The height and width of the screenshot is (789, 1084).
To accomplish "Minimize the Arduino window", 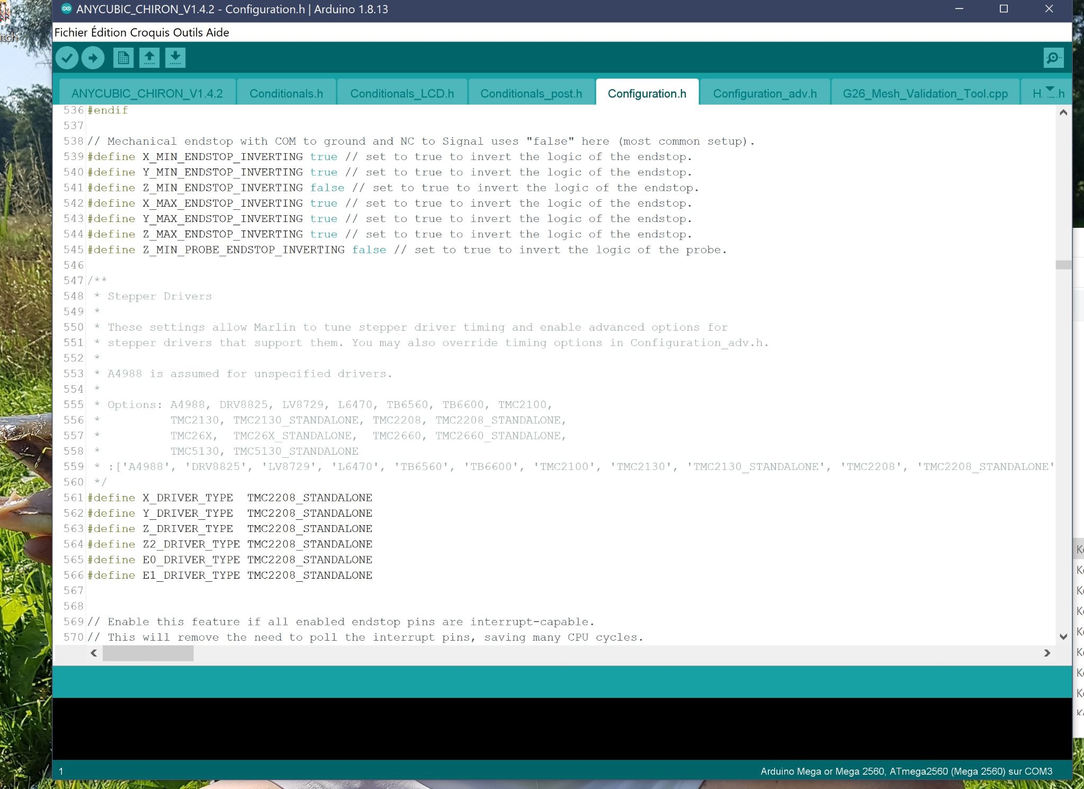I will point(959,9).
